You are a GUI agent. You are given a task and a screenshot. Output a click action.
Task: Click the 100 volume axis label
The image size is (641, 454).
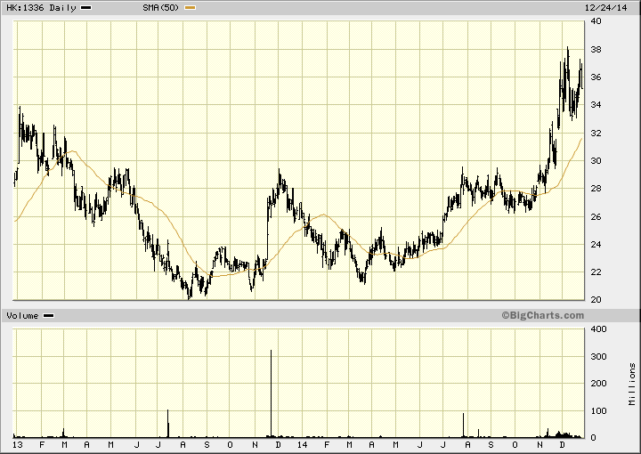[x=599, y=411]
